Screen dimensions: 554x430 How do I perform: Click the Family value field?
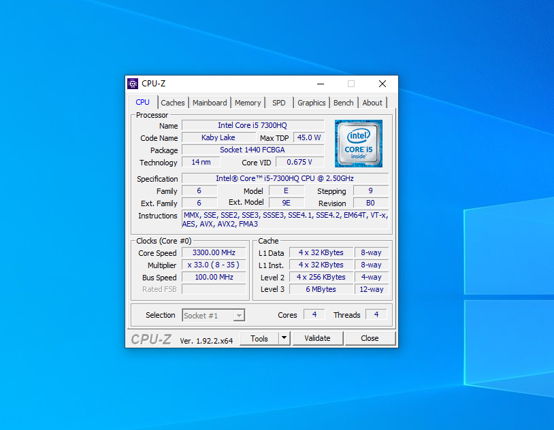pos(199,191)
